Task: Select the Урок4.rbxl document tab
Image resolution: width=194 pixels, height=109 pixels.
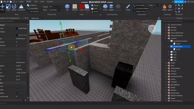Action: point(35,18)
